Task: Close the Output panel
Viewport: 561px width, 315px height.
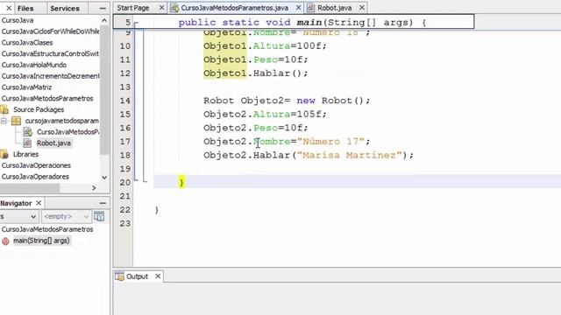Action: (x=158, y=276)
